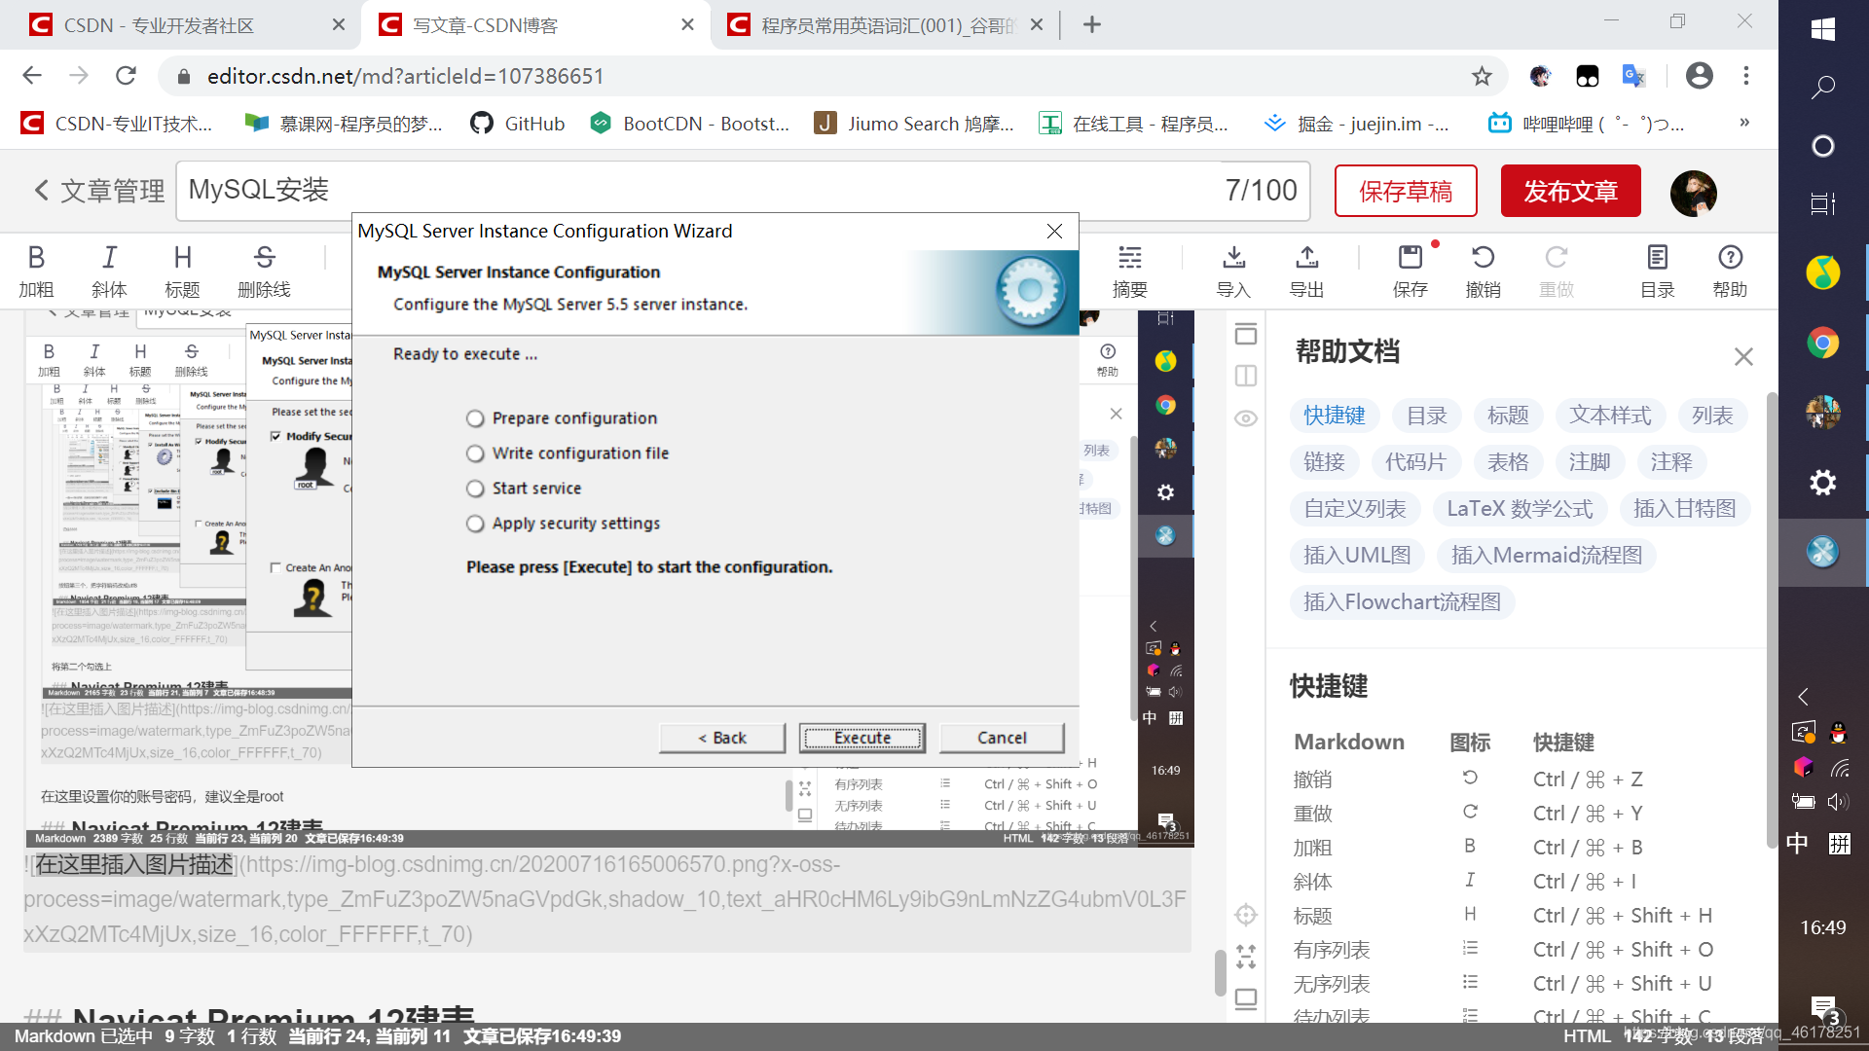Open Windows notification center
1869x1051 pixels.
[x=1823, y=1010]
